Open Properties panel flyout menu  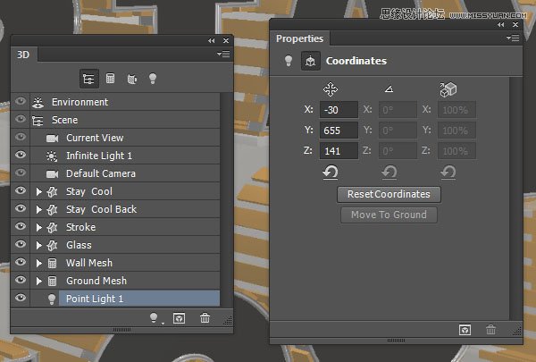click(x=513, y=38)
